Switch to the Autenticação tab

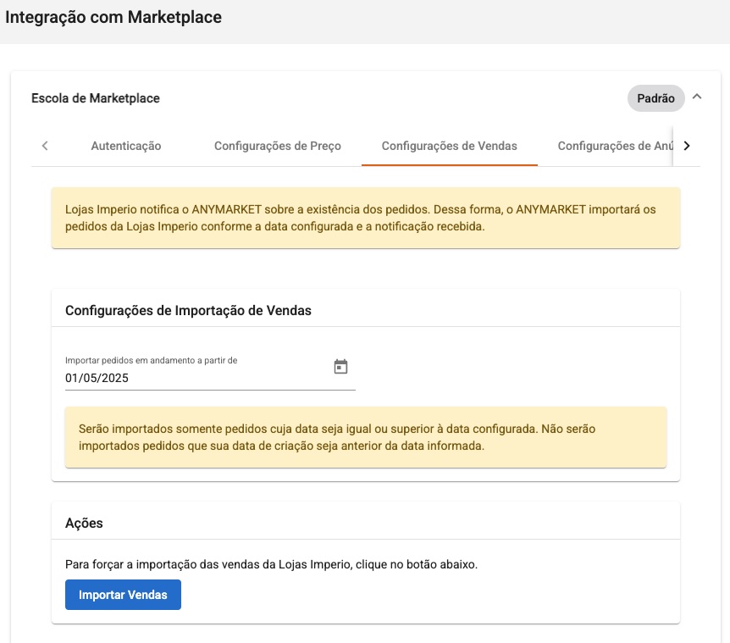click(125, 146)
